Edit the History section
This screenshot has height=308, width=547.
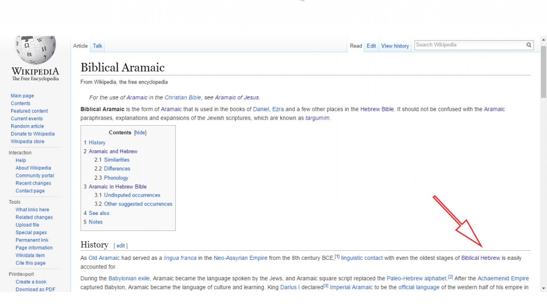121,245
